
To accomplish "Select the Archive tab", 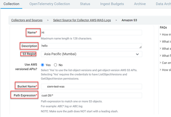I will tap(140, 4).
